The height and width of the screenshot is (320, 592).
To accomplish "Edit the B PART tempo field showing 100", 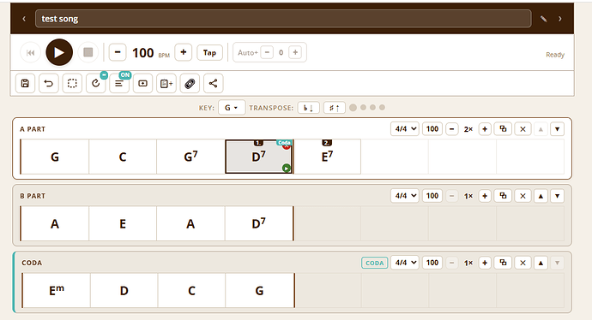I will pyautogui.click(x=432, y=196).
